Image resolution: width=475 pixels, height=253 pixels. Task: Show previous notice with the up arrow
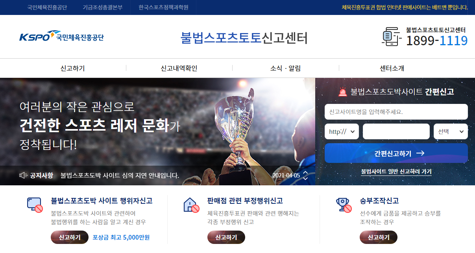click(x=305, y=173)
